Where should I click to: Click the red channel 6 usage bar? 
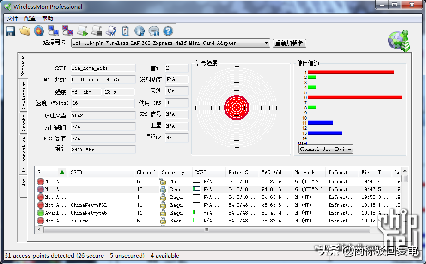(355, 97)
